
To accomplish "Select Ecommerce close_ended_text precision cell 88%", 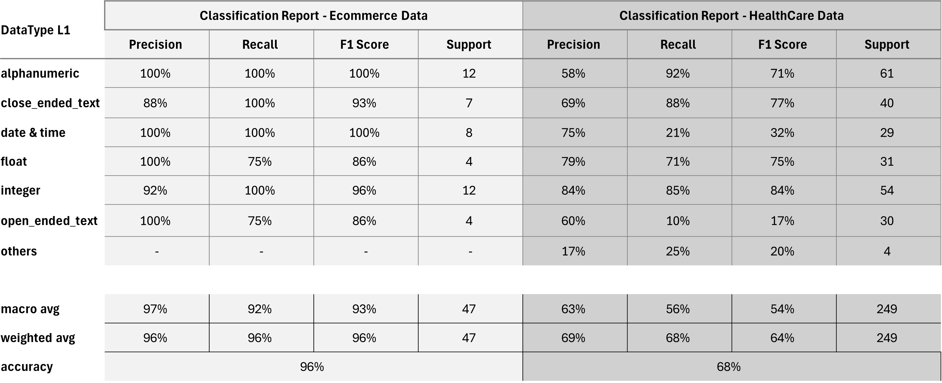I will (155, 103).
